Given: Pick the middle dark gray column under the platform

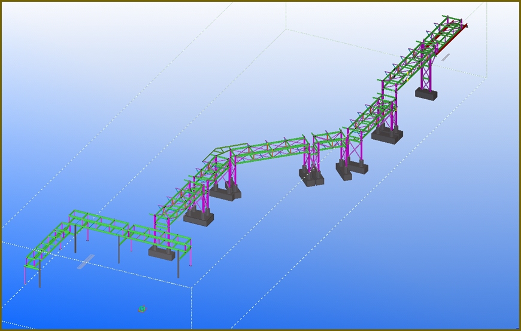Looking at the screenshot, I should coord(119,250).
